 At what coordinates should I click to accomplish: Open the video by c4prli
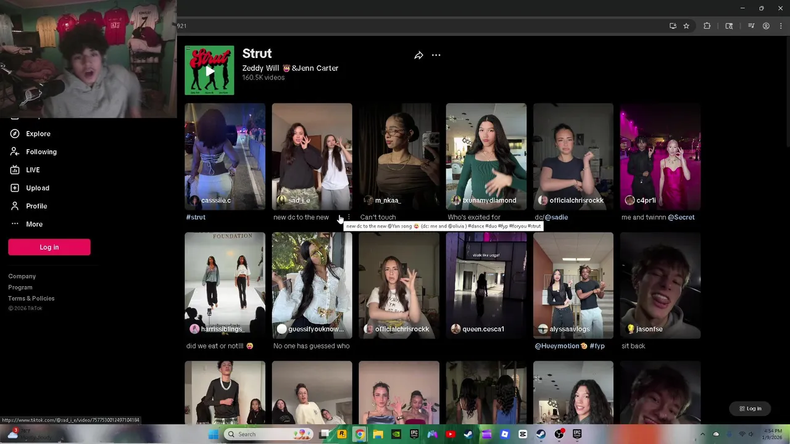[x=660, y=157]
